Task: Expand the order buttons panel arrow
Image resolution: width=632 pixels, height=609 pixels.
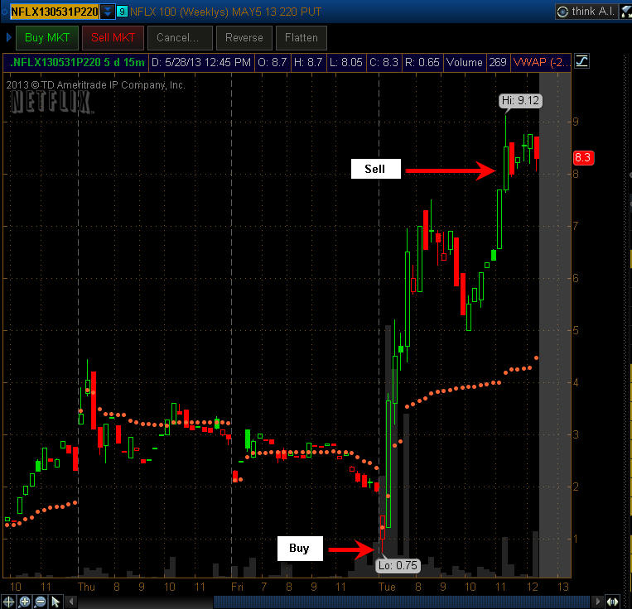Action: click(x=9, y=38)
